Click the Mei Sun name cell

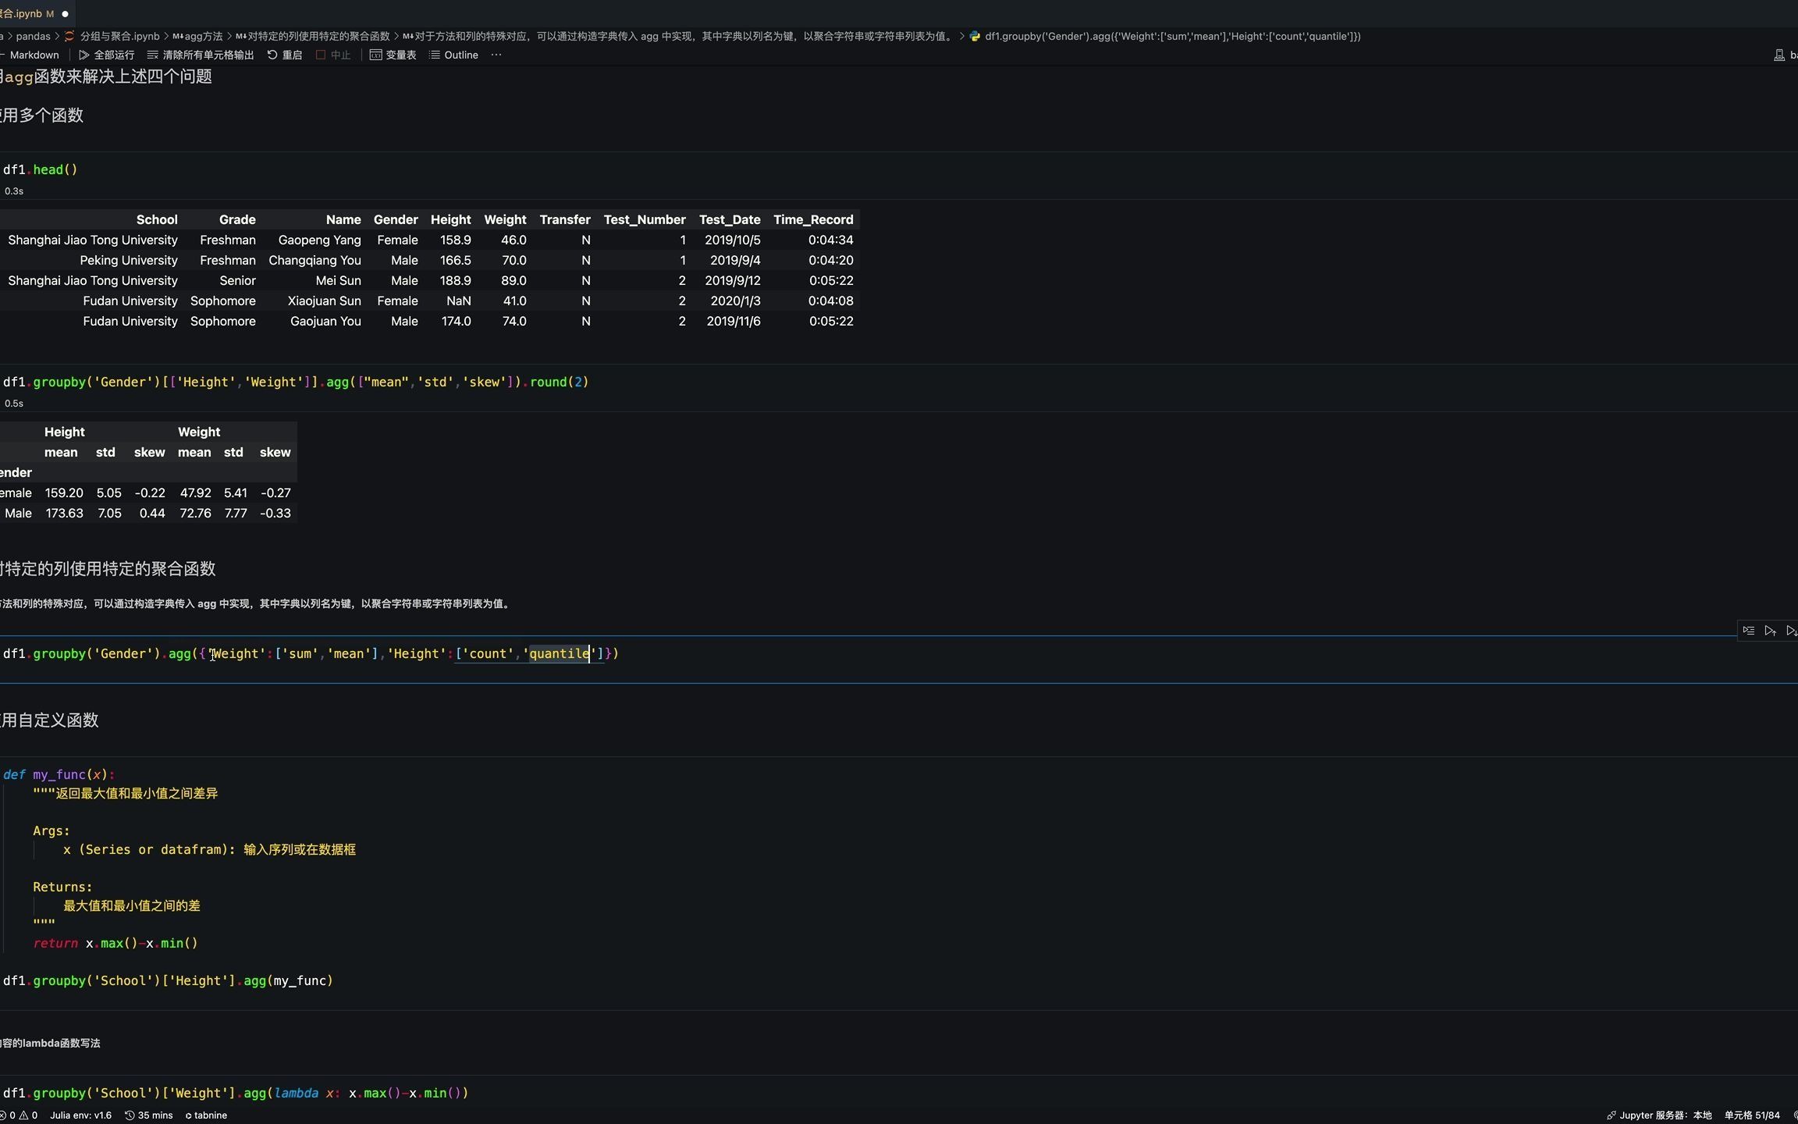(x=338, y=280)
